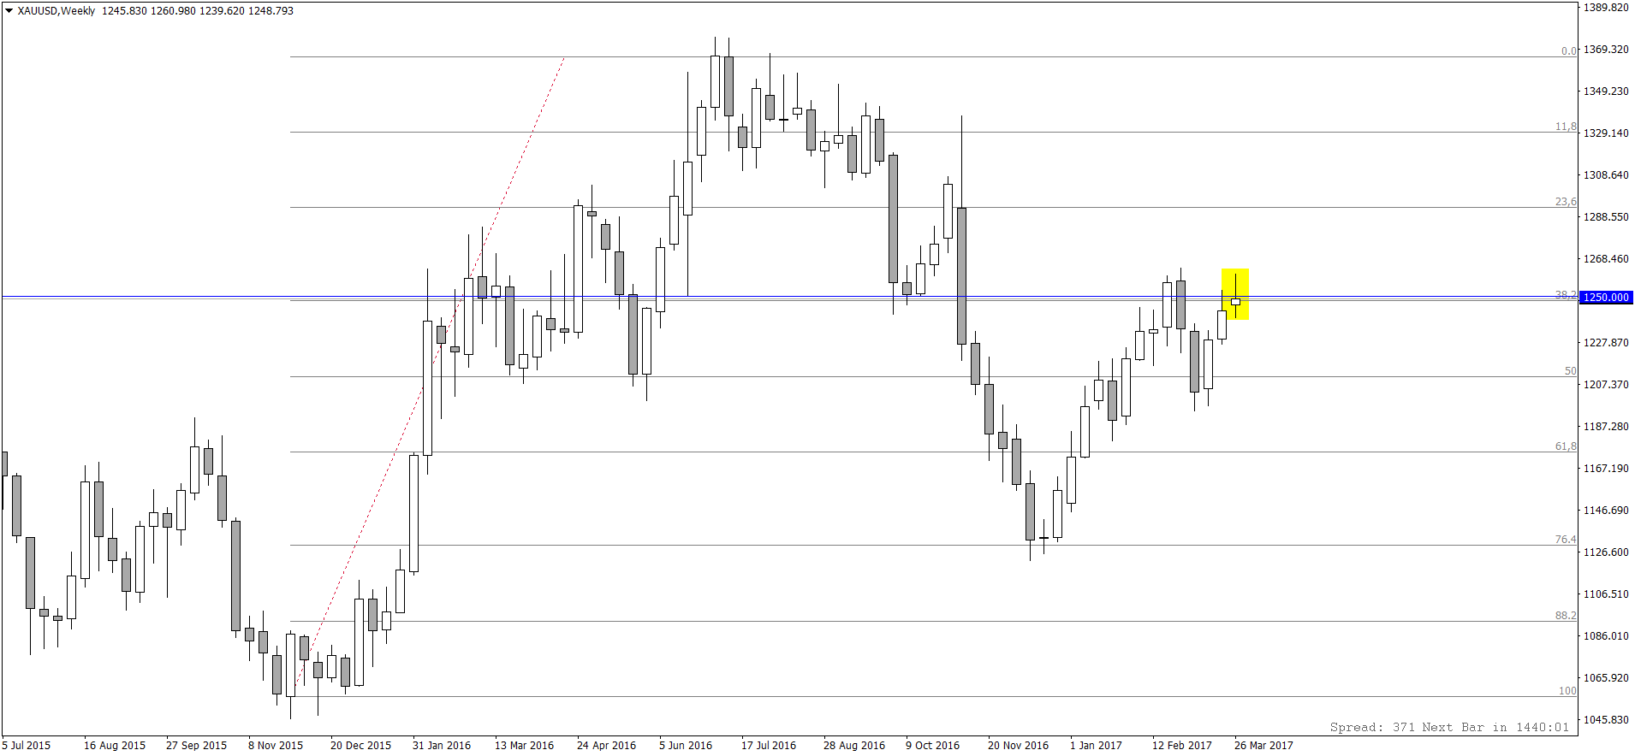Click the OHLC values 1245.830 1260.980 1239.620 1248.793
This screenshot has width=1635, height=756.
pos(198,11)
